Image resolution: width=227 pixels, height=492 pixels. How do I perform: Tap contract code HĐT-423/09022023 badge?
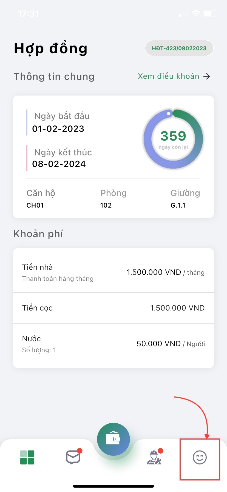(179, 48)
